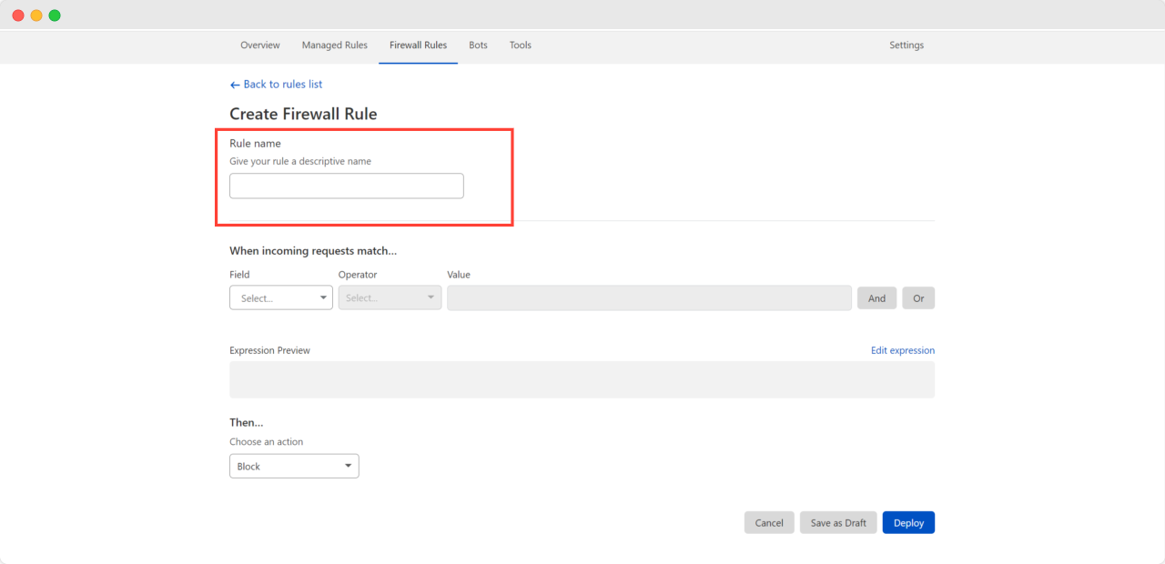Click the back arrow icon

pyautogui.click(x=235, y=84)
